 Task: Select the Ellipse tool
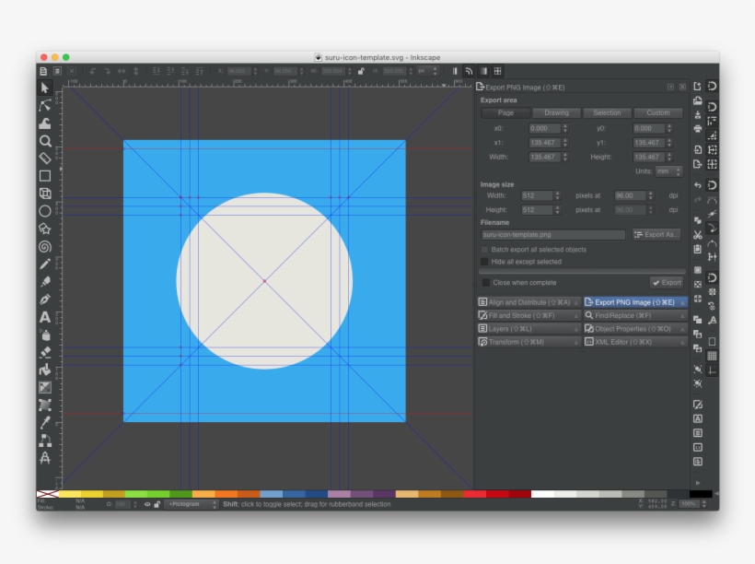(x=44, y=211)
